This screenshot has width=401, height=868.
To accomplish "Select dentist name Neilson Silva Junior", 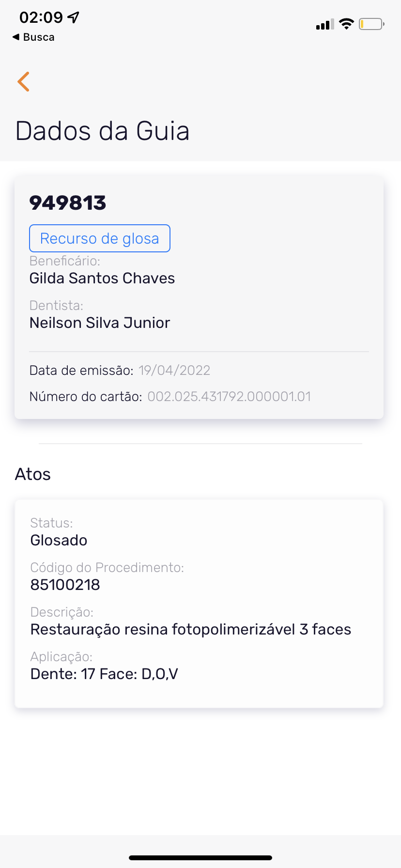I will click(x=100, y=323).
